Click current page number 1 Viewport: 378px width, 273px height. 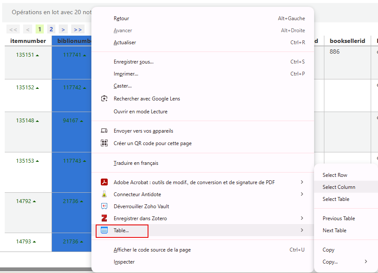(39, 29)
